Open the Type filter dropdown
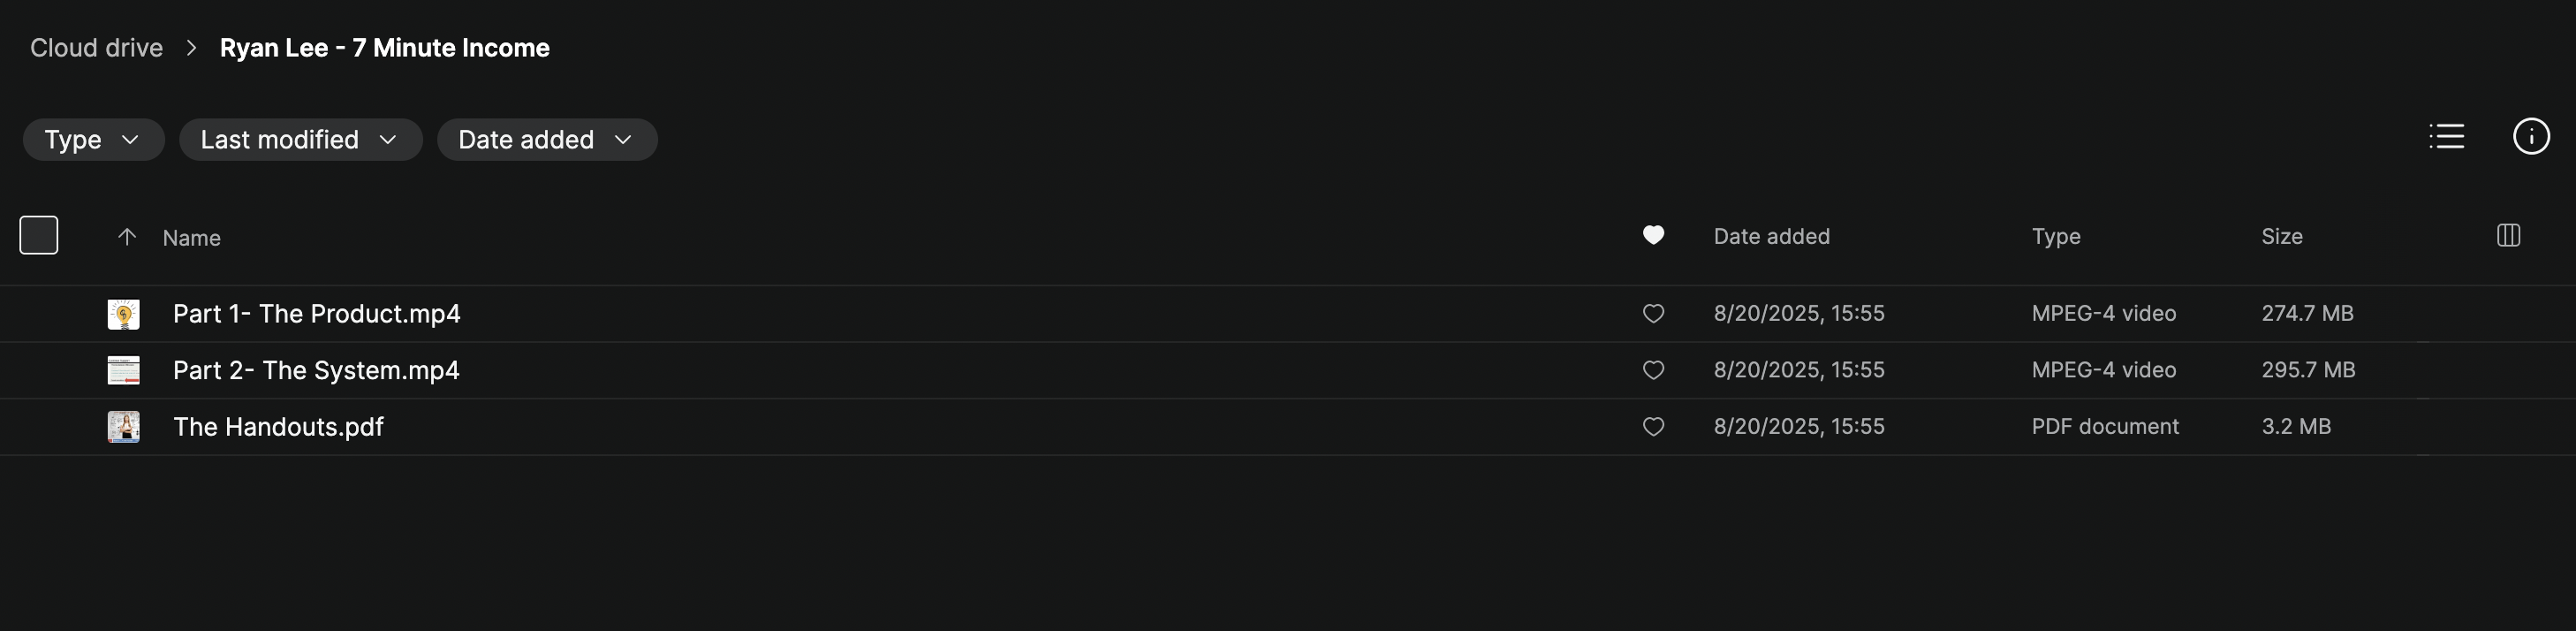2576x631 pixels. pos(93,140)
